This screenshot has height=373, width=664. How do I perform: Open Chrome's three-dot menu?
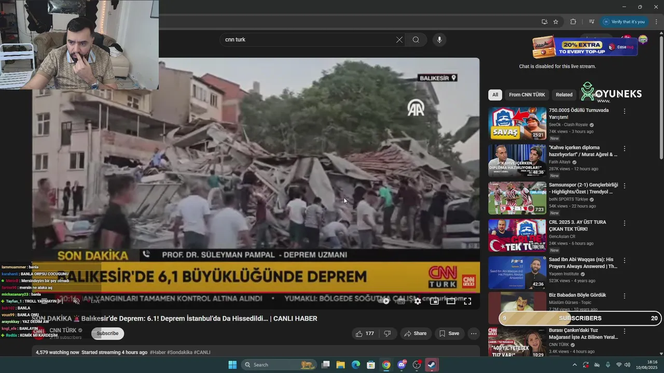[x=656, y=22]
